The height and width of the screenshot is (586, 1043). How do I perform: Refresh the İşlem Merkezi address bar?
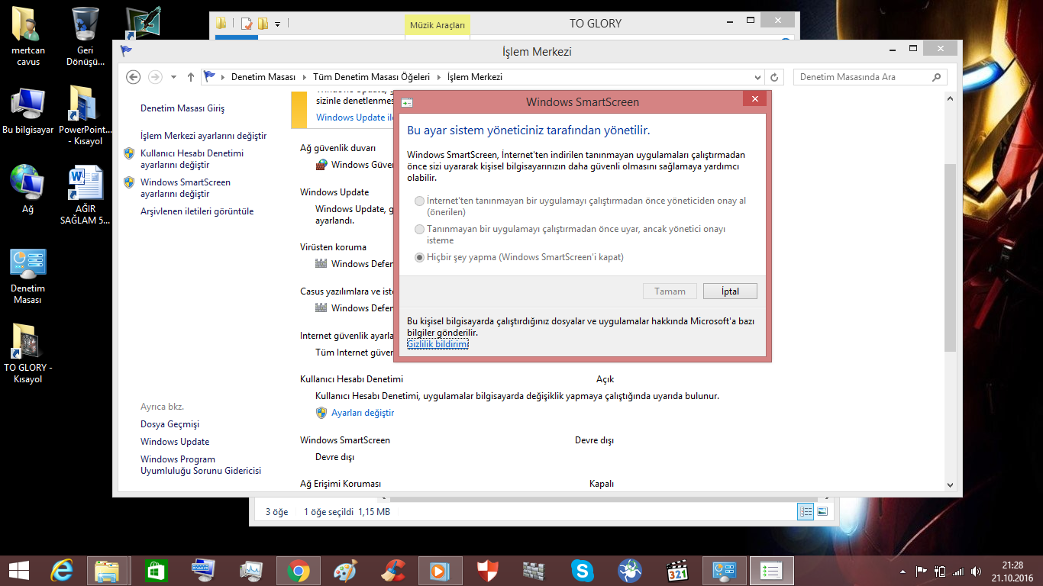[774, 77]
